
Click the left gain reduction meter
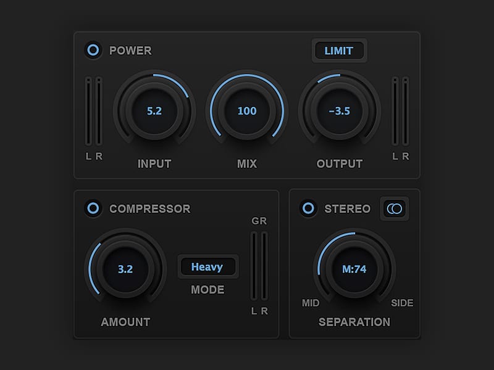tap(254, 266)
